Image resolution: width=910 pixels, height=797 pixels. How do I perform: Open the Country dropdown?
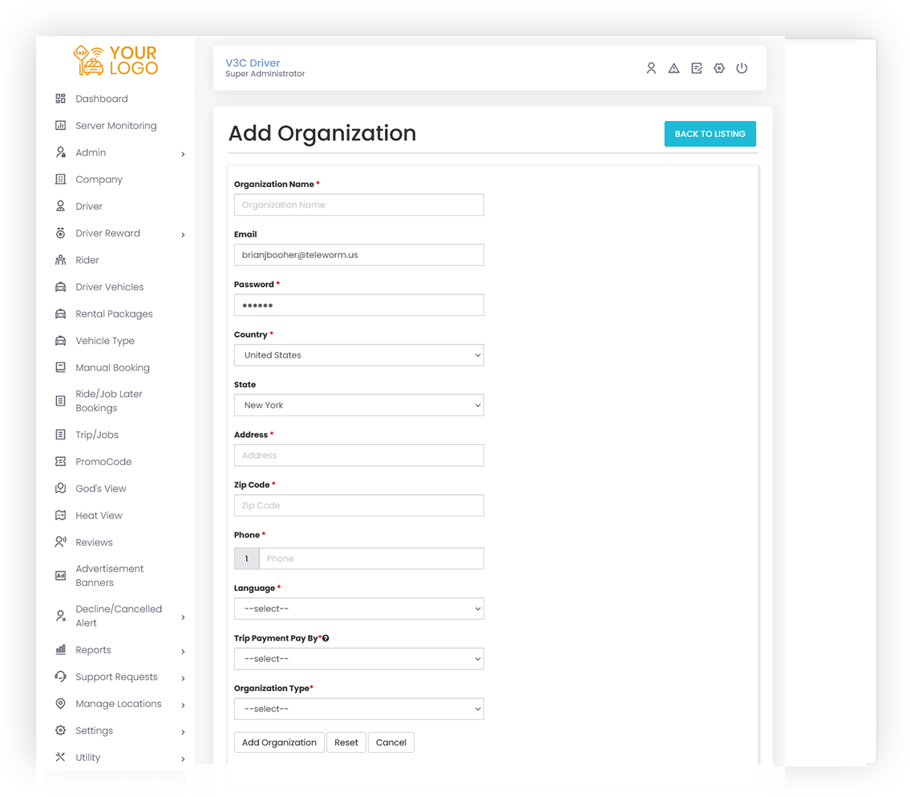pos(358,355)
